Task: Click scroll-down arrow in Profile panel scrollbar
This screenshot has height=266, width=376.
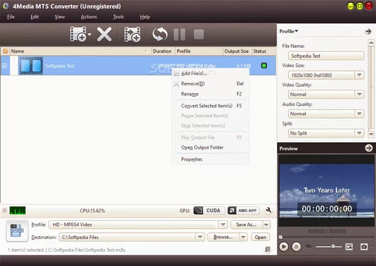Action: coord(371,134)
